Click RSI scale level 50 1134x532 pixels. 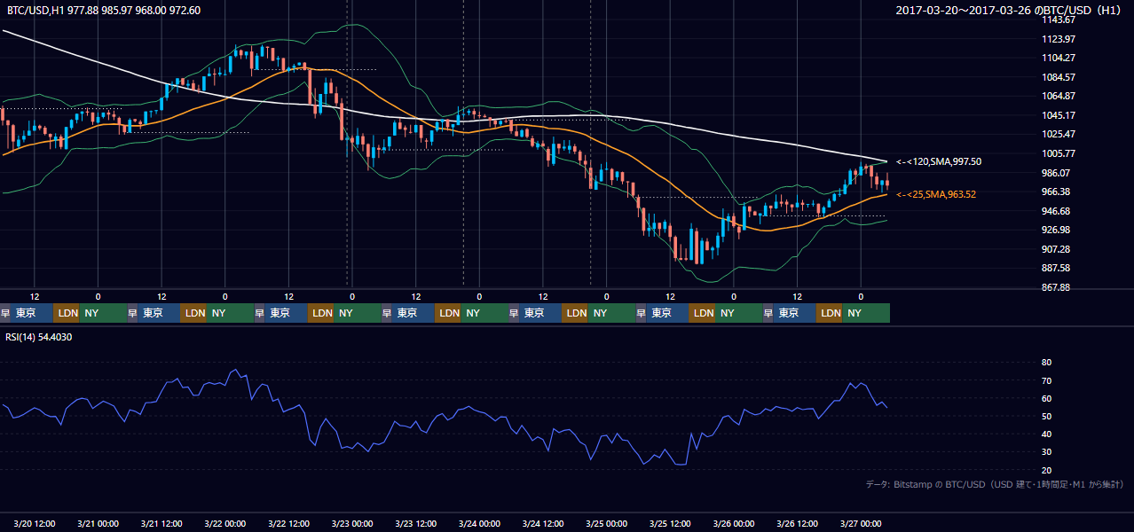point(1046,416)
